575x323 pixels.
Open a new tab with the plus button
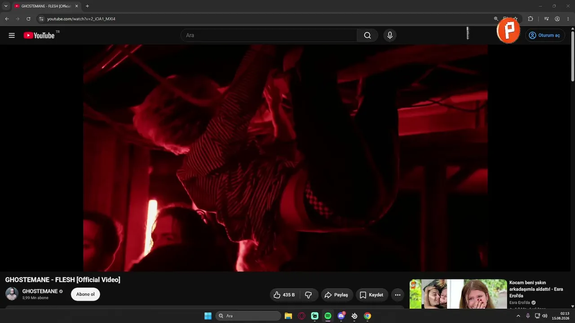point(87,6)
